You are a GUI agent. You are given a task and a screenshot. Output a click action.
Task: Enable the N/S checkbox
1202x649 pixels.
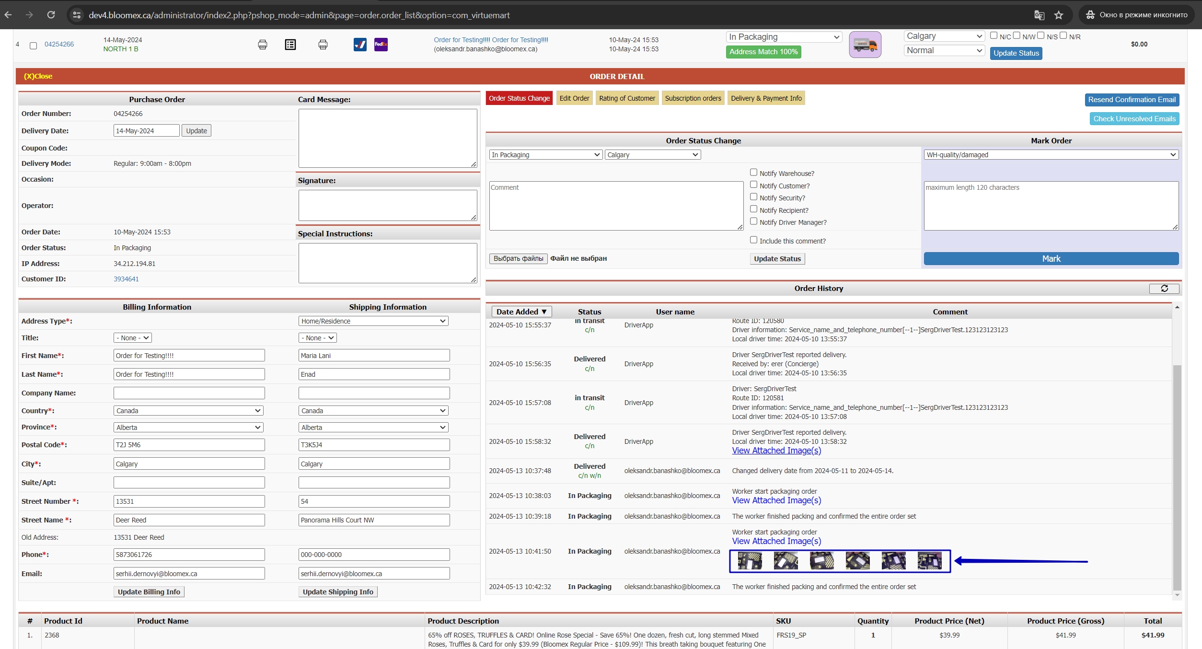(x=1040, y=35)
